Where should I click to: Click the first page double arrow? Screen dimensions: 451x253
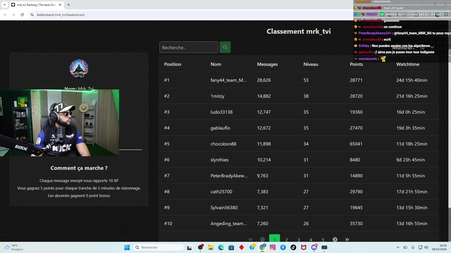(x=251, y=240)
